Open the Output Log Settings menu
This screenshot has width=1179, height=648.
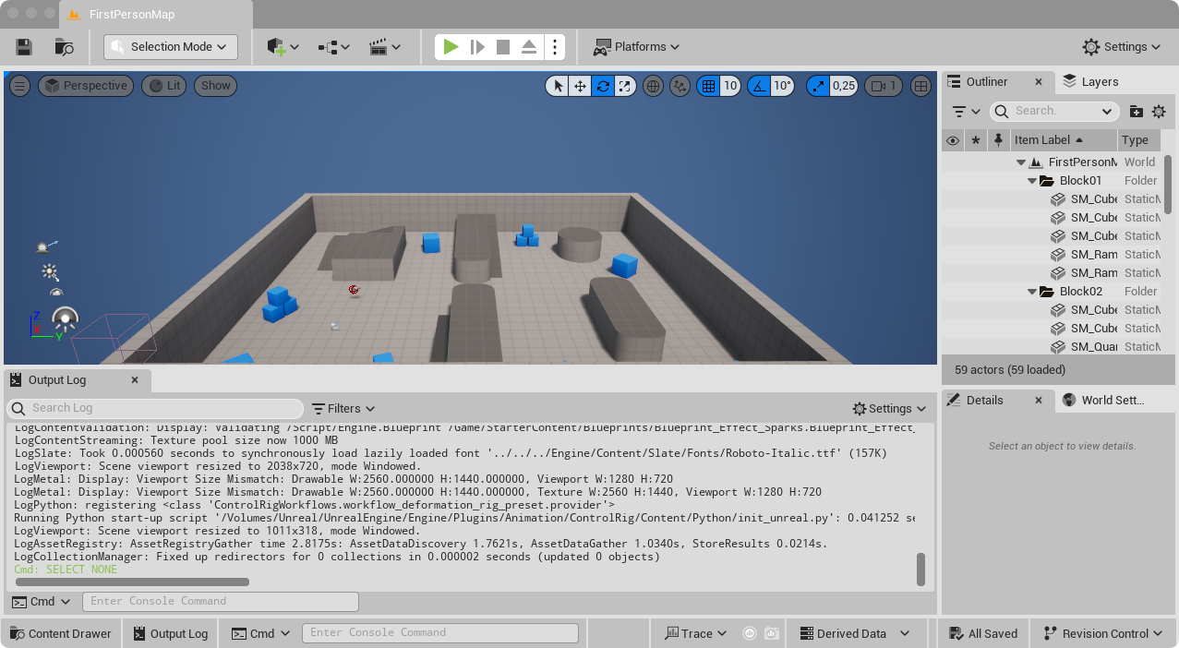coord(889,408)
